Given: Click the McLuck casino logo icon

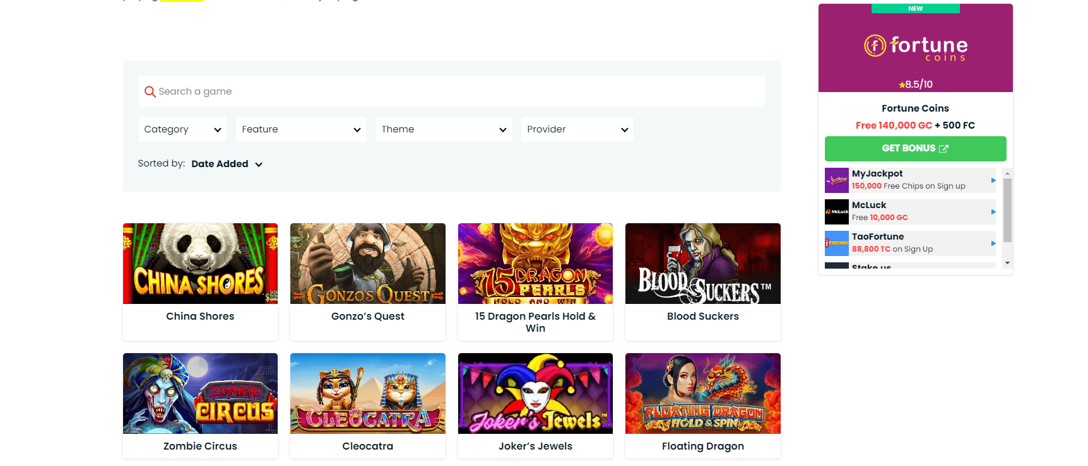Looking at the screenshot, I should [836, 212].
